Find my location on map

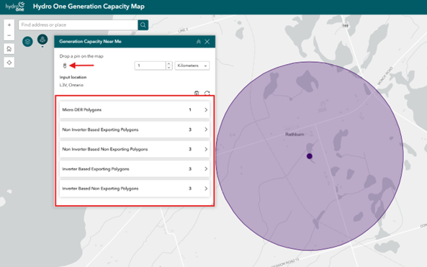[x=9, y=63]
